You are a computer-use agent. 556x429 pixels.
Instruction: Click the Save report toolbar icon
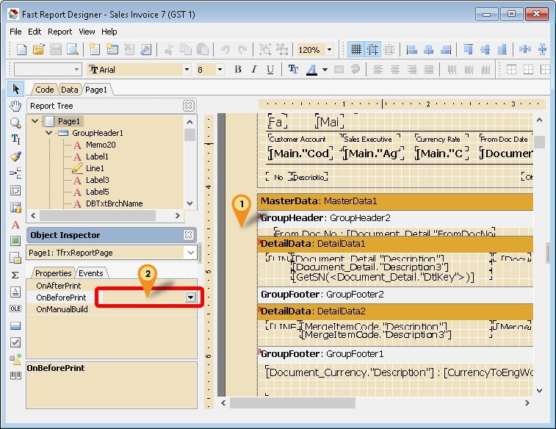pyautogui.click(x=56, y=49)
